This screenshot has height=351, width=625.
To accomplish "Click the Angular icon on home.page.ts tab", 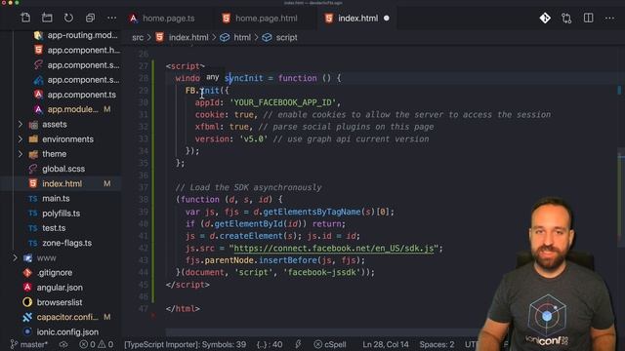I will [133, 19].
